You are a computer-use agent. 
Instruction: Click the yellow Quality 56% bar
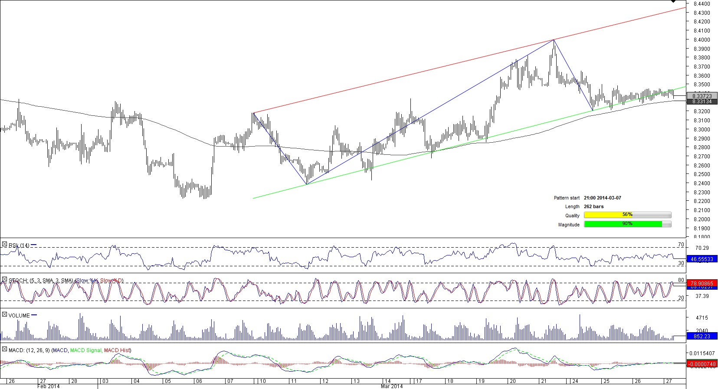click(x=627, y=215)
